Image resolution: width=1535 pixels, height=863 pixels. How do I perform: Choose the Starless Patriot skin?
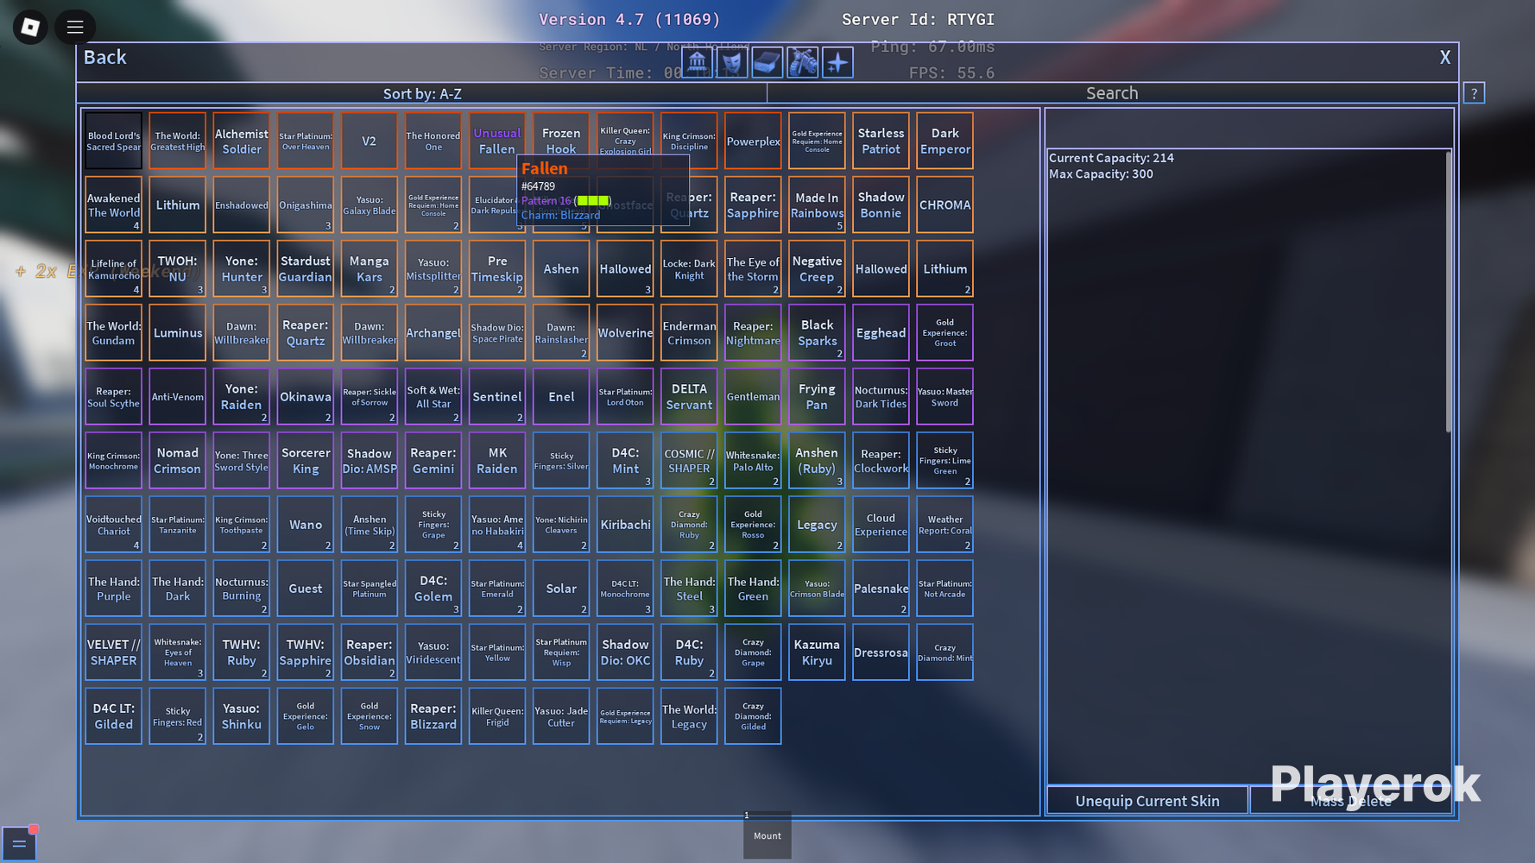(881, 141)
